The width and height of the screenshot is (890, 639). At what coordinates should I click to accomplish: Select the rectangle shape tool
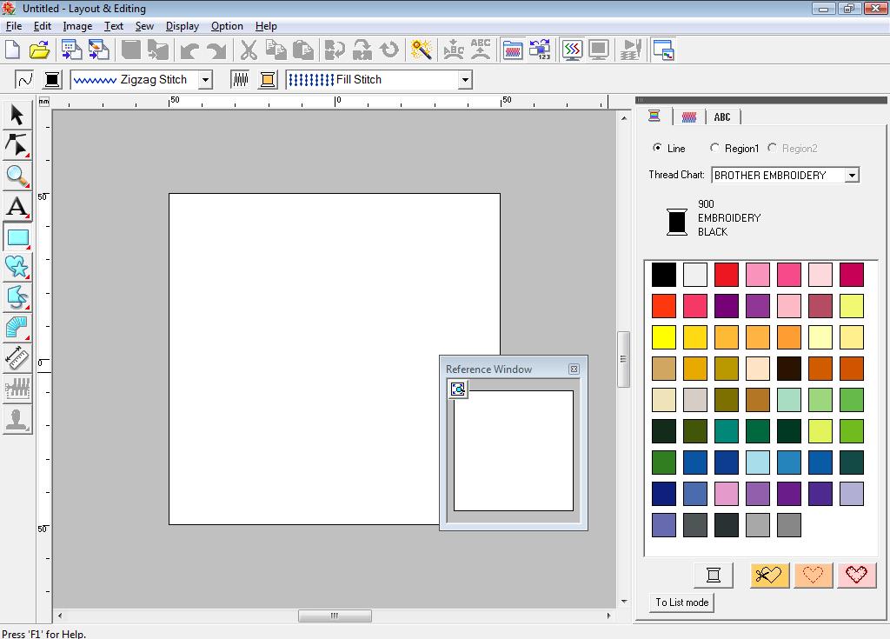coord(17,236)
